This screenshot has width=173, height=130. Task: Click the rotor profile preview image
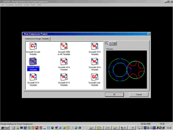point(127,70)
